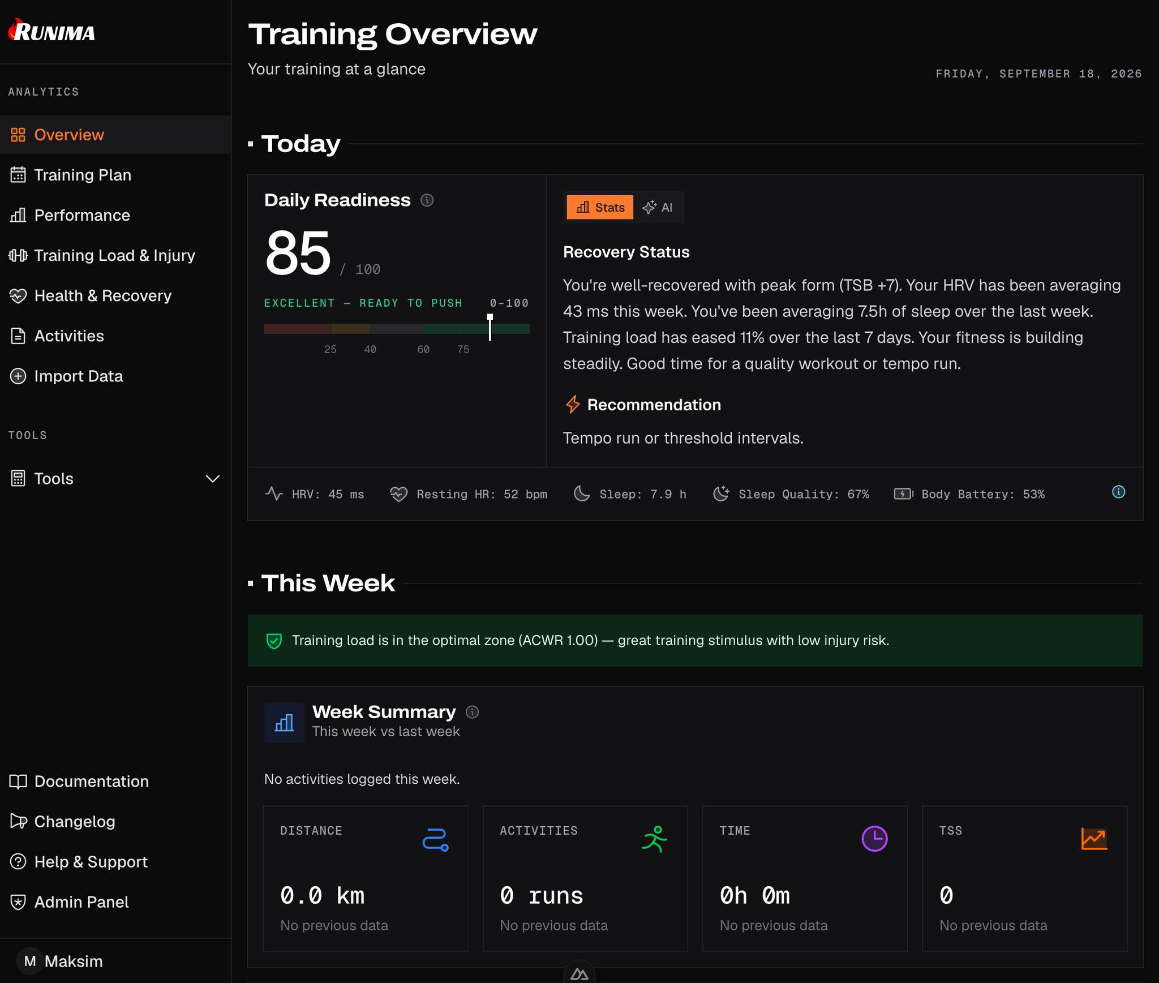Click the Activities document icon
Image resolution: width=1159 pixels, height=983 pixels.
pos(18,336)
